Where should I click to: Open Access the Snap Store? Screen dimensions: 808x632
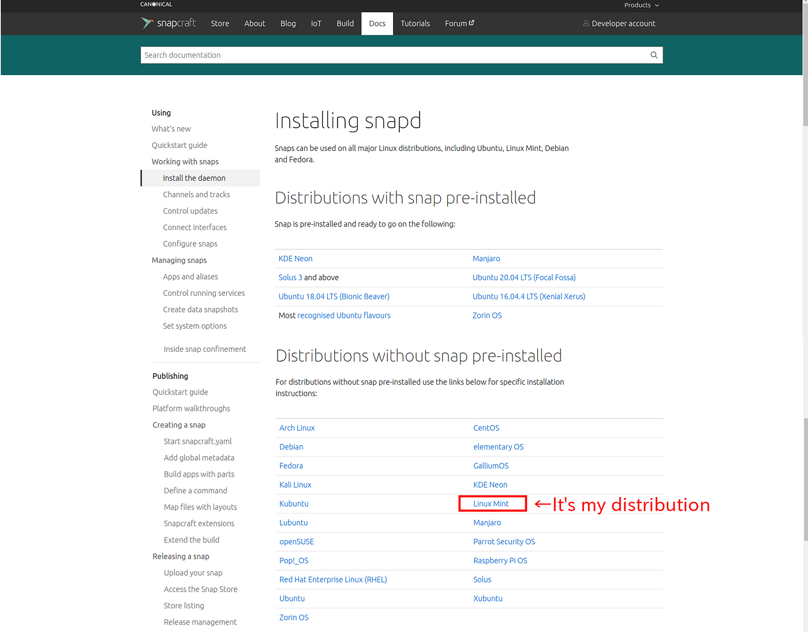tap(200, 590)
